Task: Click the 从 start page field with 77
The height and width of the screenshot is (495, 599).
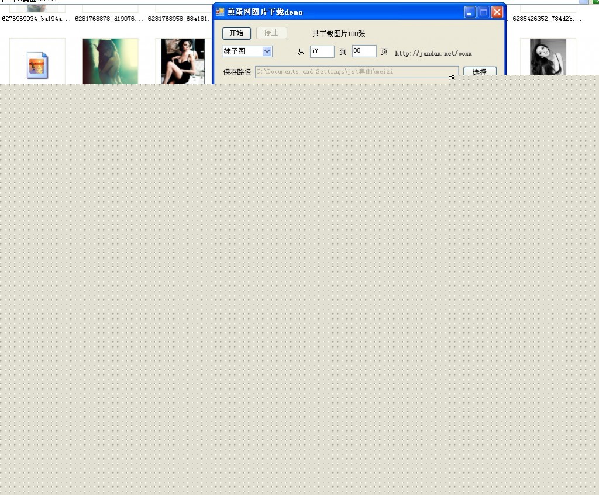Action: 322,51
